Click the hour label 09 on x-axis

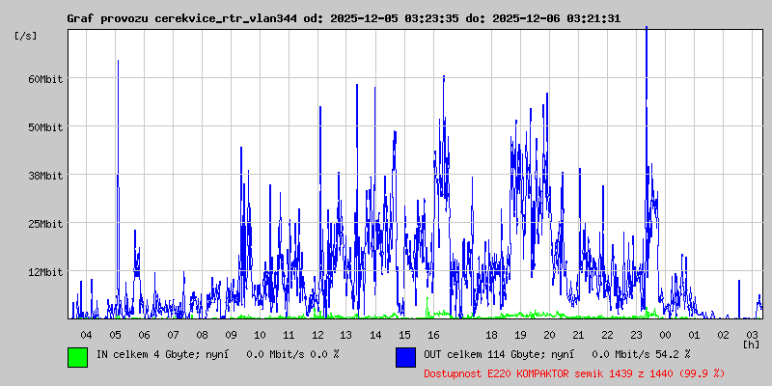231,335
